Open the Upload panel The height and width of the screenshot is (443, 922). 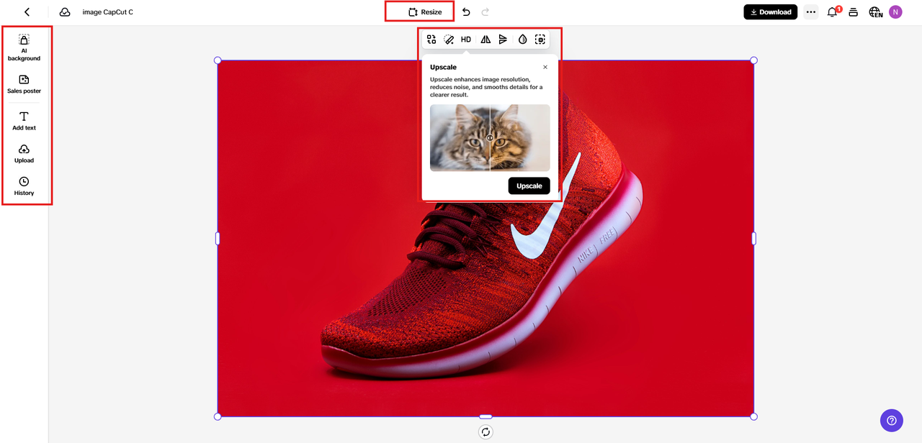pyautogui.click(x=24, y=153)
